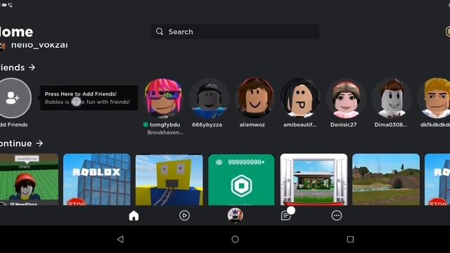
Task: Click the Add Friends label text
Action: [x=13, y=125]
